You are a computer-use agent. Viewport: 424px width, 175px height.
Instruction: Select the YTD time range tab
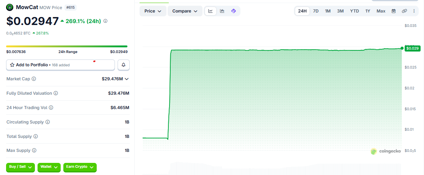click(355, 11)
